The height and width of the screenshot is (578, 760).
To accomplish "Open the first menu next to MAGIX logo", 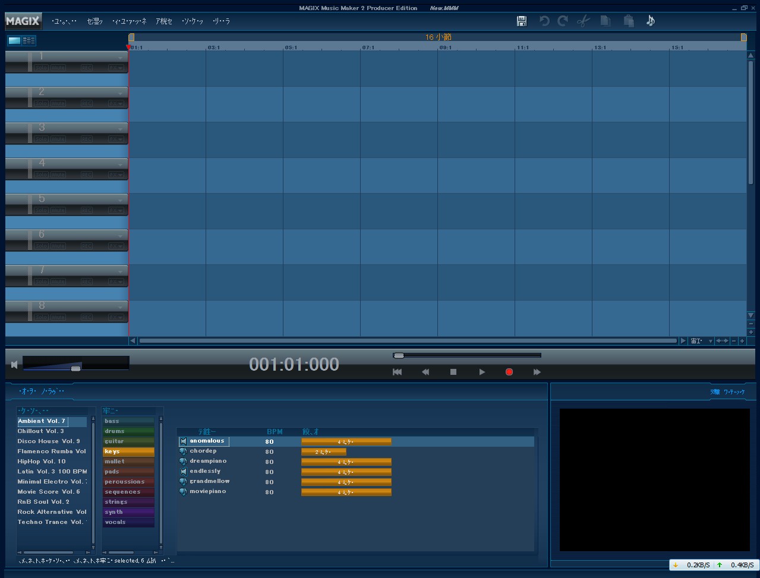I will (64, 21).
